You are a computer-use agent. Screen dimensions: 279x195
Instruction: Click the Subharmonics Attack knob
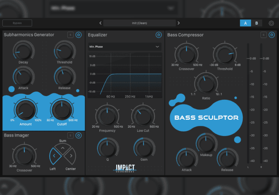pyautogui.click(x=24, y=77)
